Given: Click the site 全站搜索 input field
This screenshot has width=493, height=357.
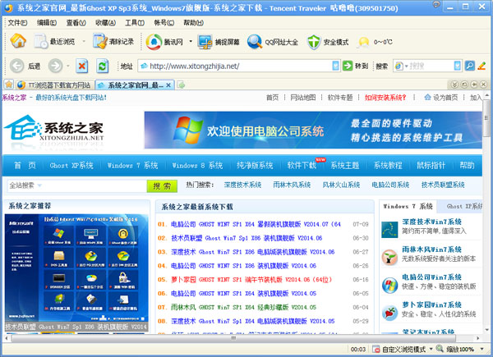Looking at the screenshot, I should click(77, 185).
